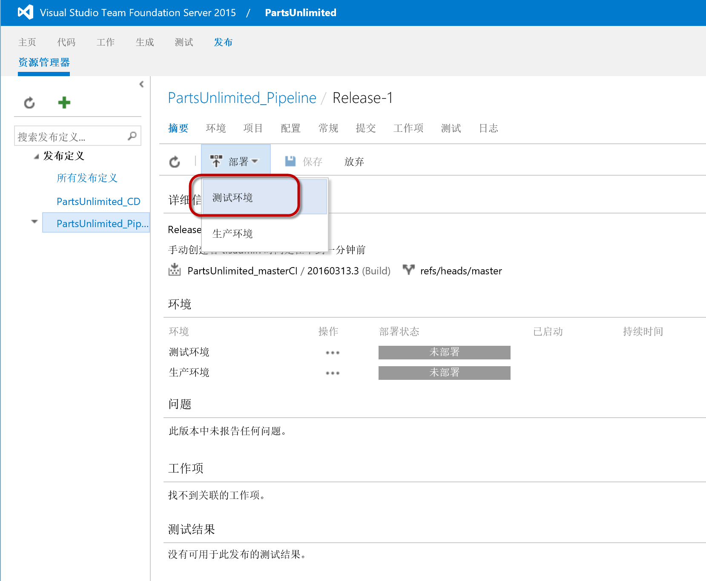Switch to the 摘要 tab
This screenshot has height=581, width=706.
click(178, 128)
